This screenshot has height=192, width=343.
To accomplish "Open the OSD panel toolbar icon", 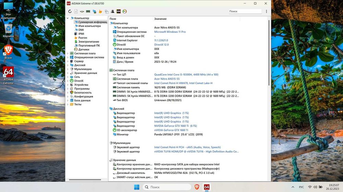I will tap(119, 11).
